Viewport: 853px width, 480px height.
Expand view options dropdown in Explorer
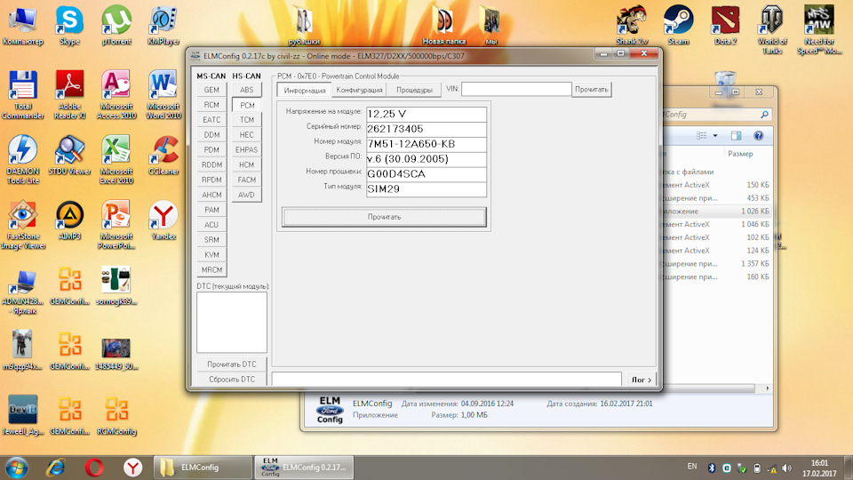click(x=715, y=135)
